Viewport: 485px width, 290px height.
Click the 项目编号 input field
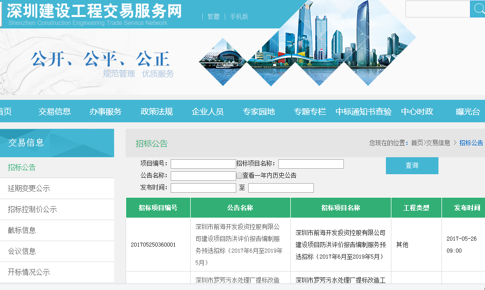[x=203, y=164]
